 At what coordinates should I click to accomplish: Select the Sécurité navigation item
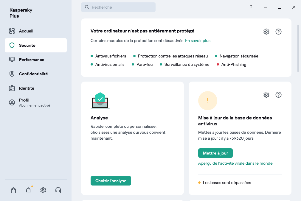point(27,45)
